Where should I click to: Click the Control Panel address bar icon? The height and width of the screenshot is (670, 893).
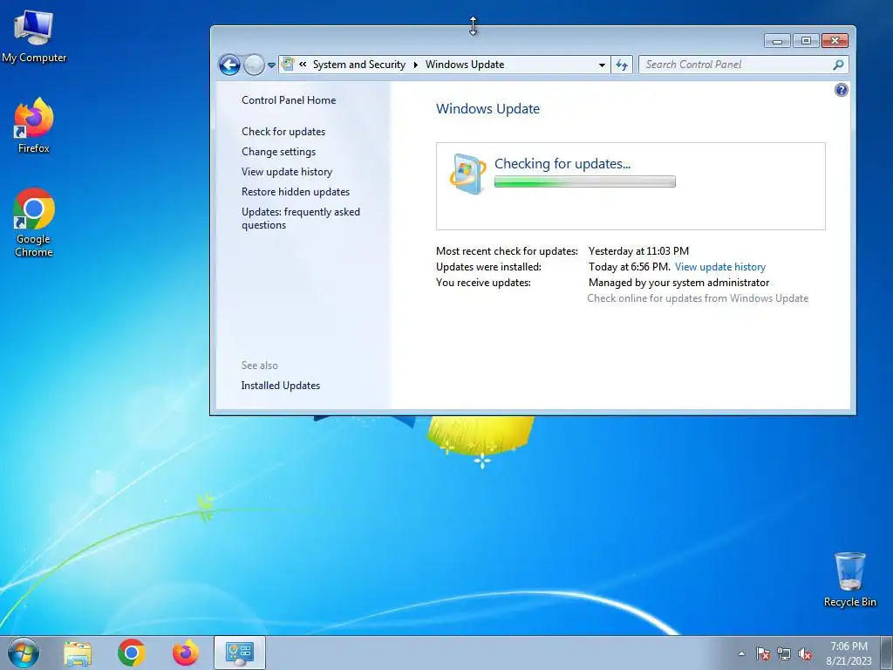[288, 65]
